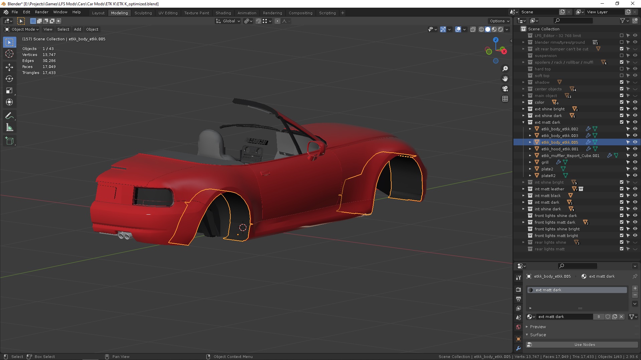This screenshot has height=360, width=641.
Task: Uncheck the color collection checkbox
Action: [x=622, y=102]
